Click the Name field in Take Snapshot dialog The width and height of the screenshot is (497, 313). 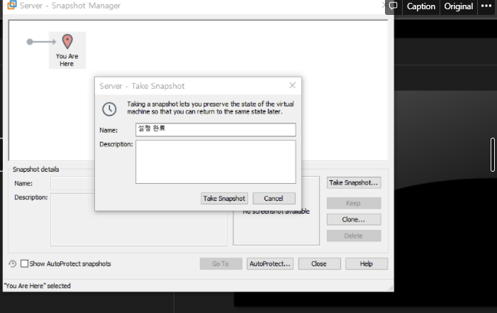pos(216,130)
